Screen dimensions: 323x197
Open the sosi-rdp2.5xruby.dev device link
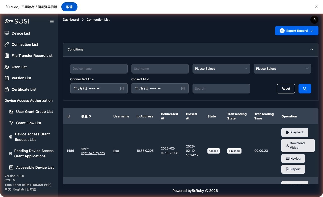pos(93,151)
